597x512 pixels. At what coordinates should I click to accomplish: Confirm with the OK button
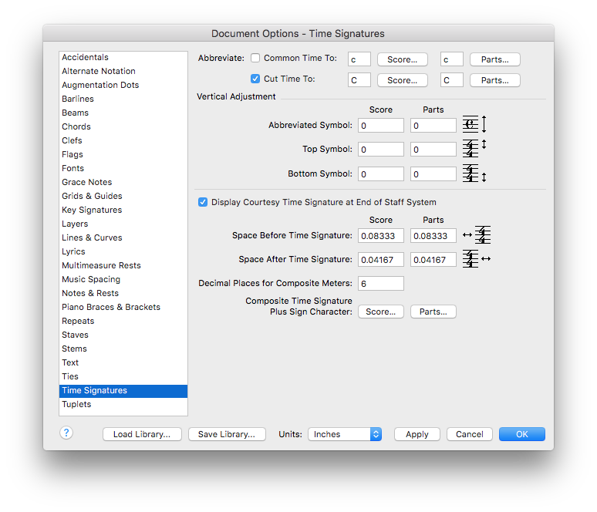click(522, 434)
